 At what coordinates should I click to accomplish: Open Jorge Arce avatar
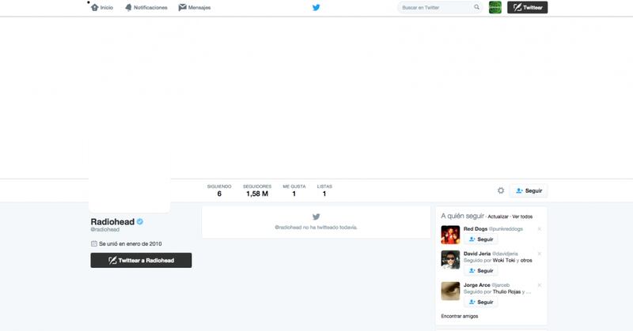tap(450, 291)
